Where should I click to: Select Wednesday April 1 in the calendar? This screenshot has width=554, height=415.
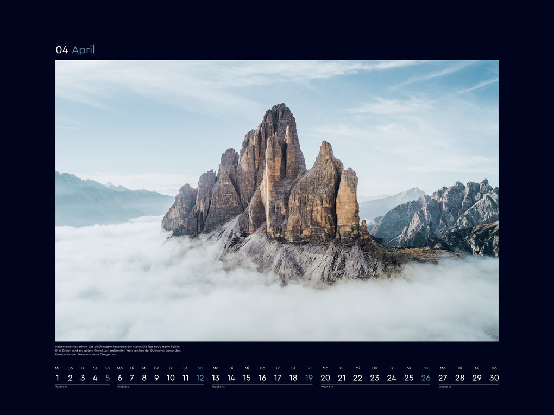pyautogui.click(x=58, y=378)
